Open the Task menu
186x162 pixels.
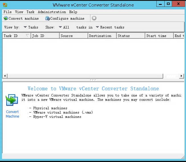[x=30, y=12]
